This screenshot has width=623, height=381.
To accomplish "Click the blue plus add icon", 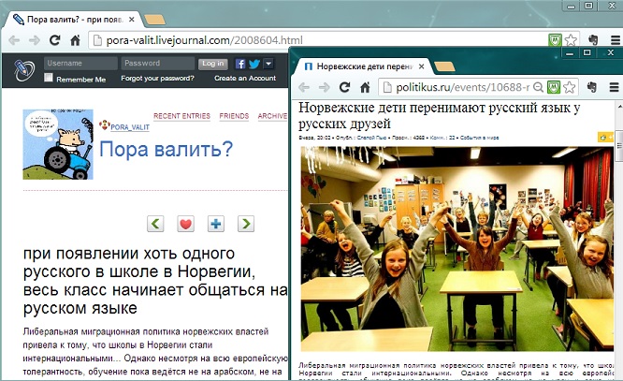I will tap(215, 224).
